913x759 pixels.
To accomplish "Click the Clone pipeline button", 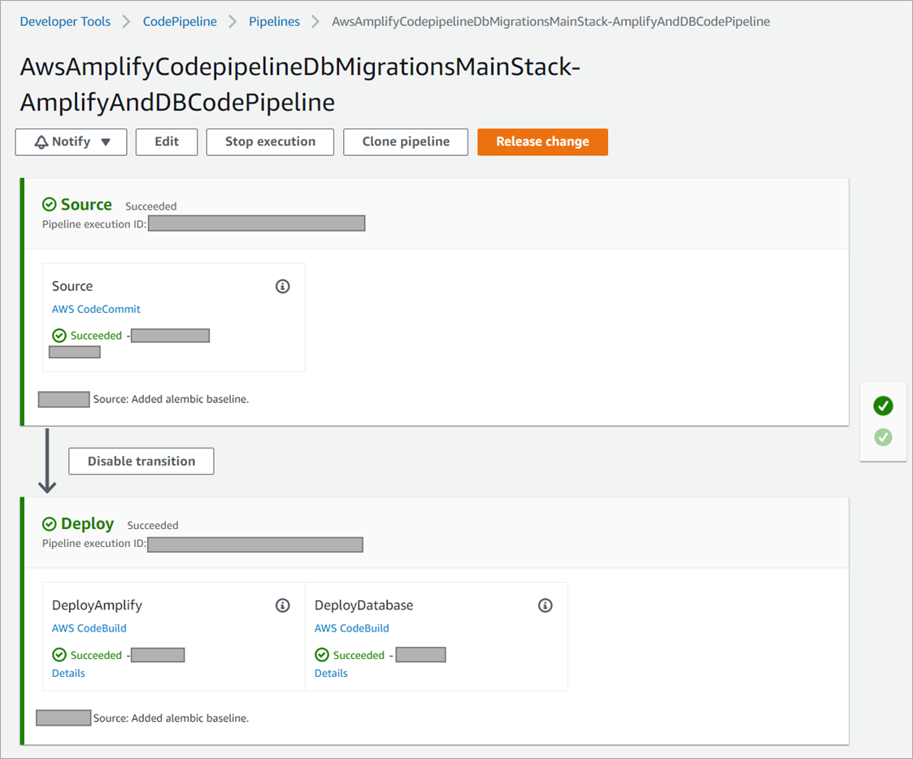I will tap(406, 141).
